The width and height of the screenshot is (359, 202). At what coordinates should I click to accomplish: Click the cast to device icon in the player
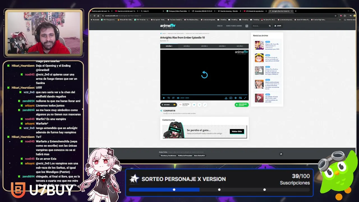(231, 98)
